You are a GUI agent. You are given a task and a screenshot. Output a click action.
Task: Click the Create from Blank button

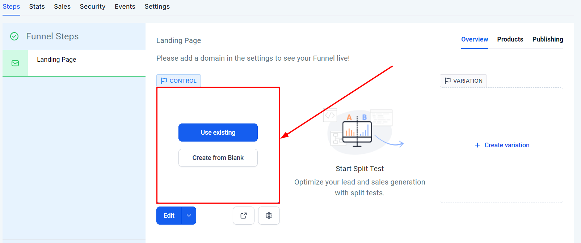pos(218,158)
